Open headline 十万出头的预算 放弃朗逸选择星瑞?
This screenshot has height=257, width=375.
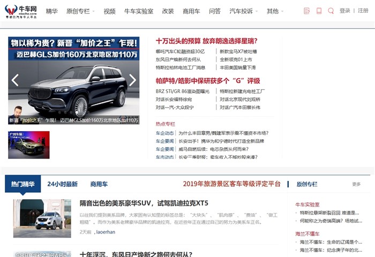207,41
